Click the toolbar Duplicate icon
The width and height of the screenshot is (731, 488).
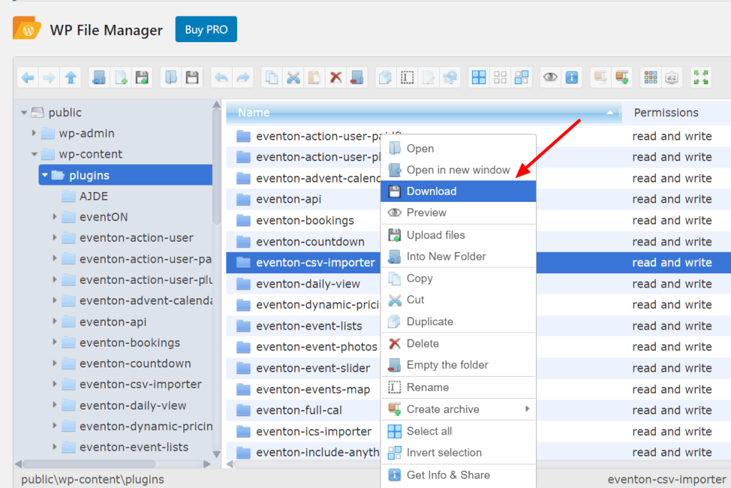(x=385, y=77)
